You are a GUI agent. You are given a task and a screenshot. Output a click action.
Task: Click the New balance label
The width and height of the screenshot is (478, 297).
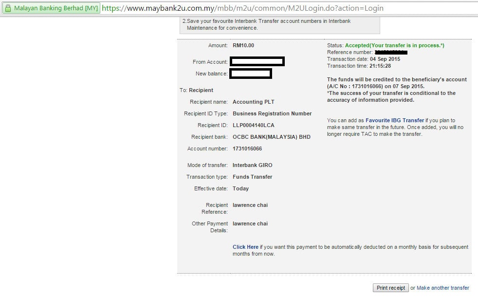click(212, 74)
